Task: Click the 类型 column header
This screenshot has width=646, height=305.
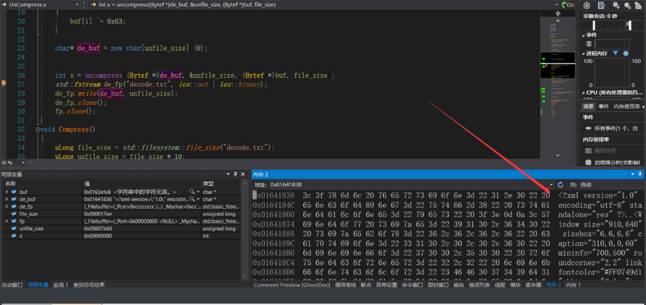Action: tap(221, 184)
